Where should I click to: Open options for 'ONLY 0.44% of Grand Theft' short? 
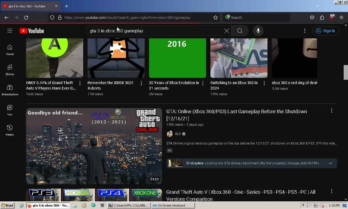click(x=80, y=83)
